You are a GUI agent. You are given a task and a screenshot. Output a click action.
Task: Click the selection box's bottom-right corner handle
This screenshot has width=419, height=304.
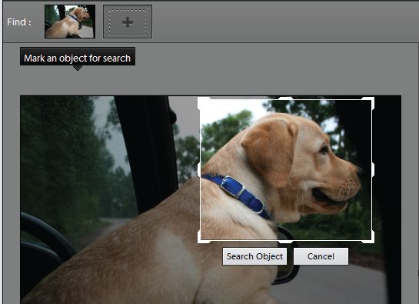point(371,241)
